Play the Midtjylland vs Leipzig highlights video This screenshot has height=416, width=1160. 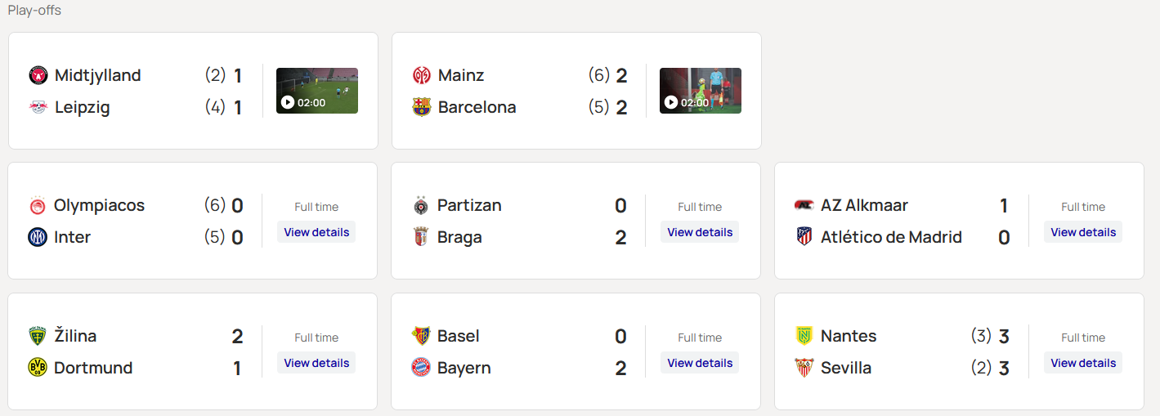pyautogui.click(x=316, y=91)
